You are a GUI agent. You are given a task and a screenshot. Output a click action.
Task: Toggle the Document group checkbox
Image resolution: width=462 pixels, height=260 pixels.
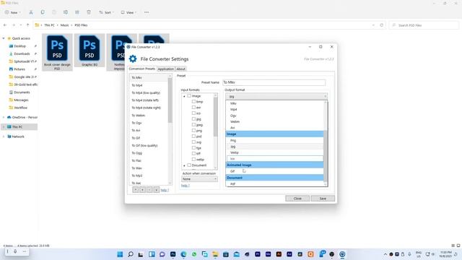coord(189,165)
